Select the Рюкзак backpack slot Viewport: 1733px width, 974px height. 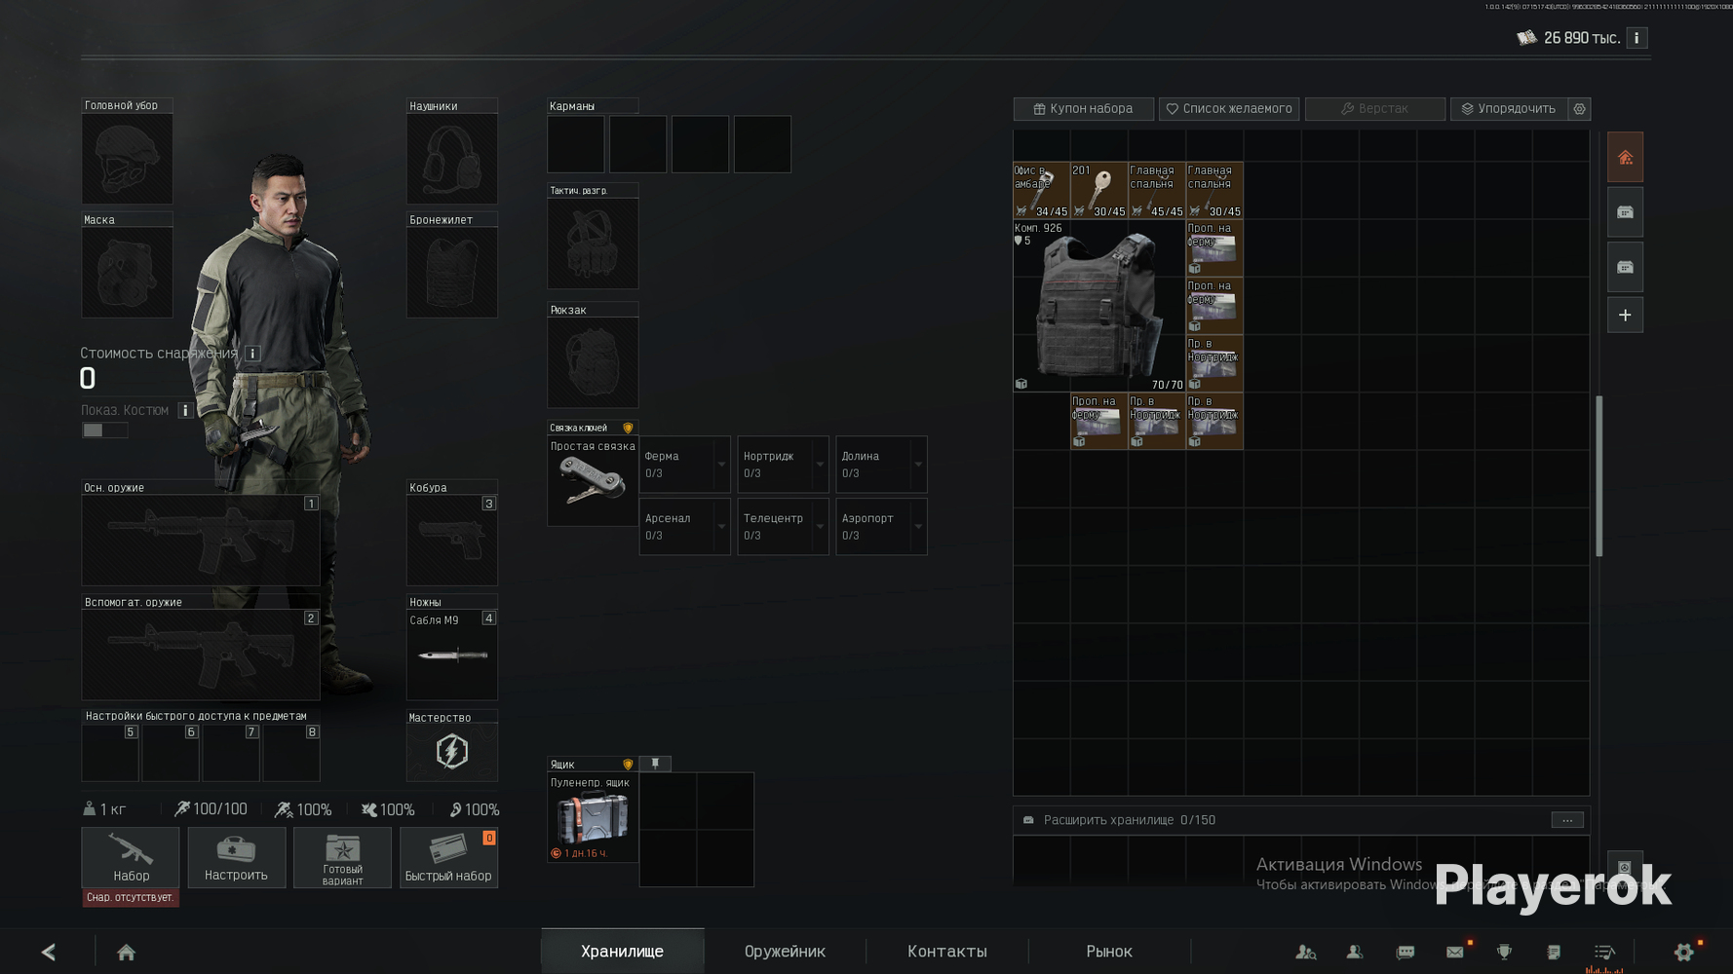(593, 362)
